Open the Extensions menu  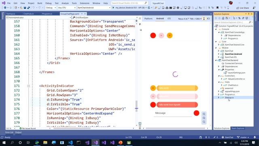tap(85, 3)
